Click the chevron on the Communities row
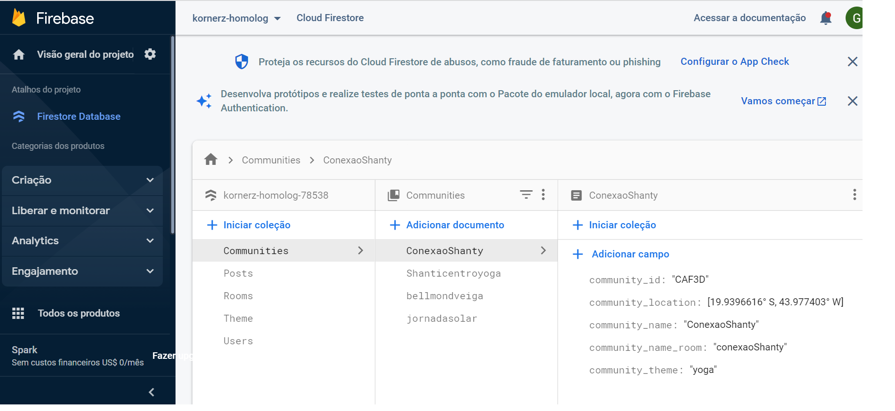Image resolution: width=895 pixels, height=411 pixels. (360, 251)
